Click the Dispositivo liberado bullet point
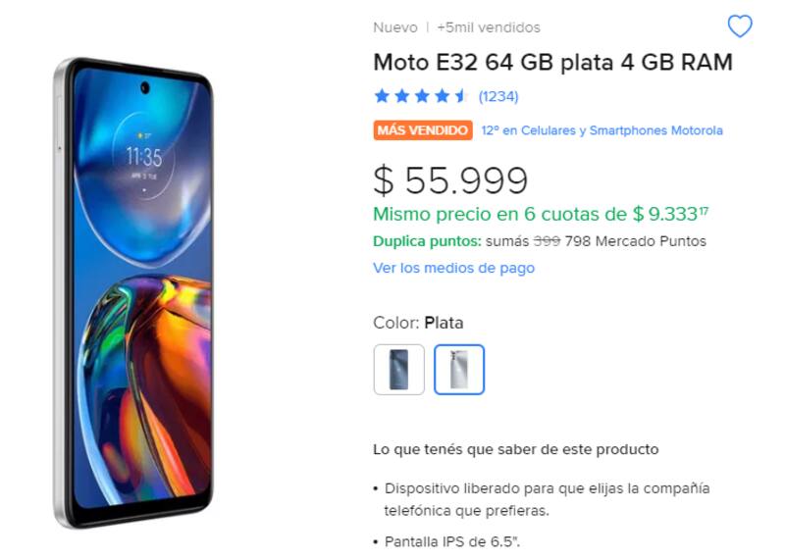Screen dimensions: 785x560 542,499
